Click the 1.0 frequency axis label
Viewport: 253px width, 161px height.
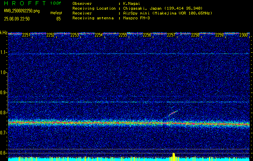tap(3, 73)
